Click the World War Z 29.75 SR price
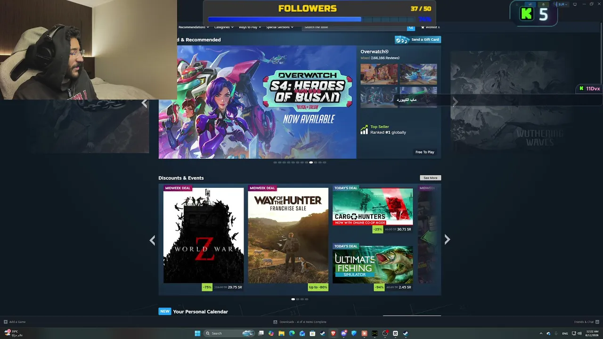This screenshot has width=603, height=339. [235, 287]
